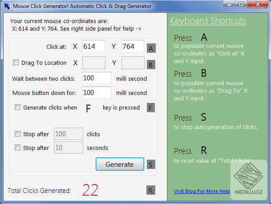Click the large F hotkey letter
271x204 pixels.
tap(88, 108)
